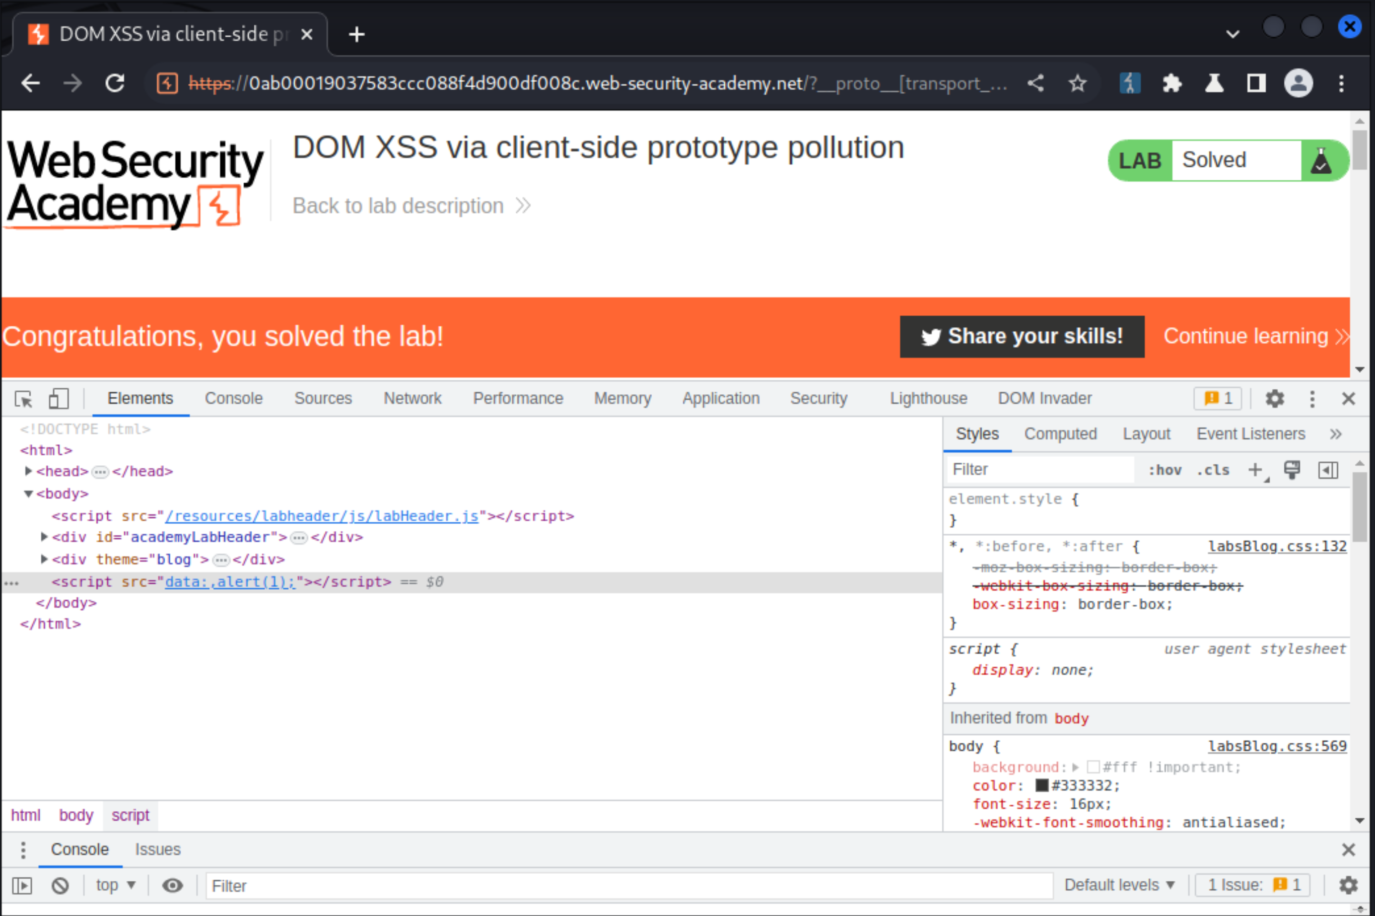The image size is (1375, 916).
Task: Select the body breadcrumb
Action: 76,815
